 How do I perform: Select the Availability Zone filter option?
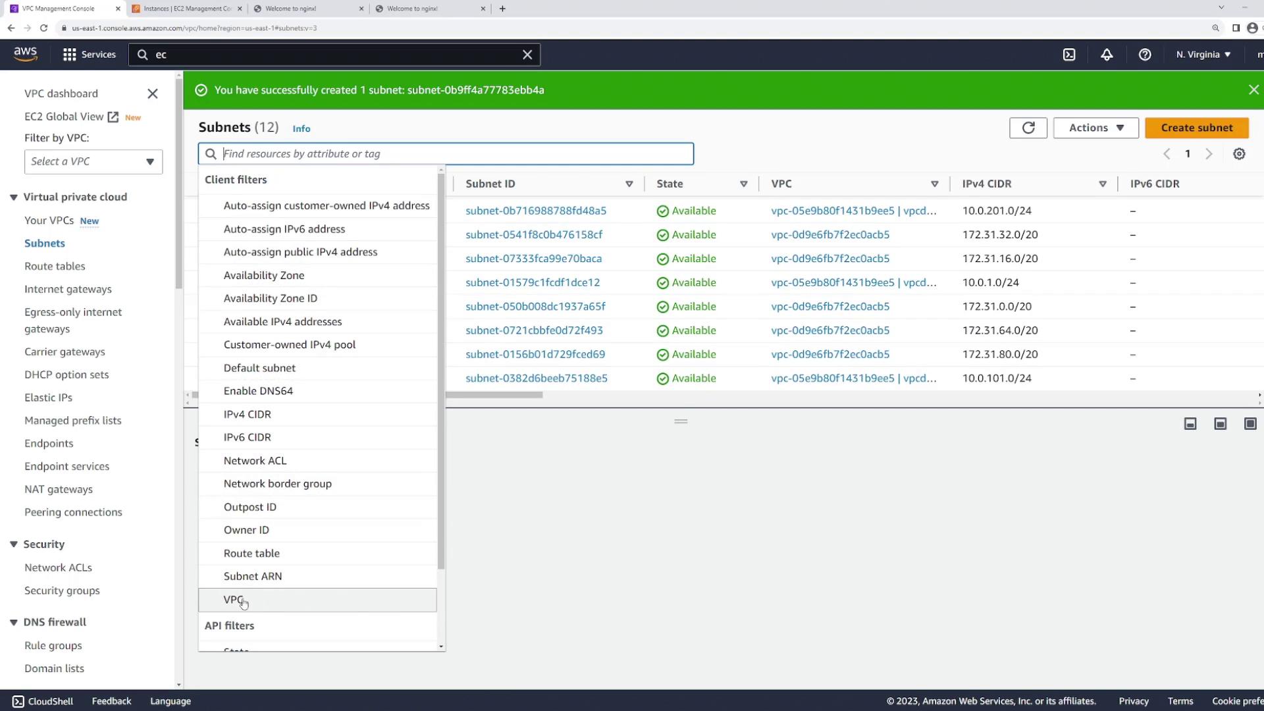(x=264, y=275)
